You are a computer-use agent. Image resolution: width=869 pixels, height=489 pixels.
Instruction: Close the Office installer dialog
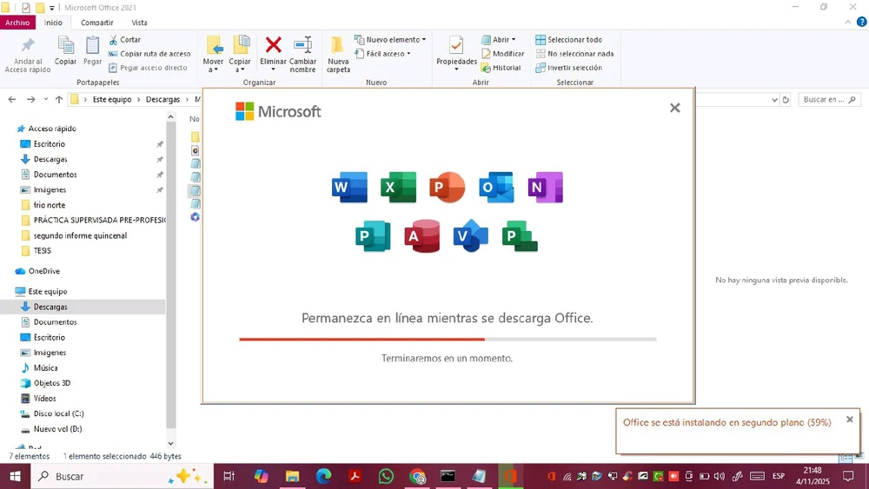(674, 108)
